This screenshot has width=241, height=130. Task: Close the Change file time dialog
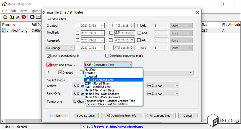[x=197, y=13]
